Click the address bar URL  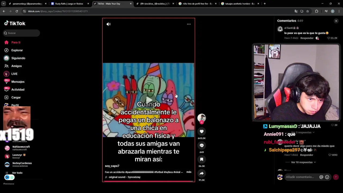click(58, 11)
